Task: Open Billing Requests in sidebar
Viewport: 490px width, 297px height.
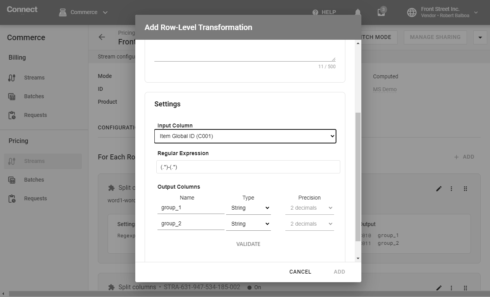Action: click(42, 115)
